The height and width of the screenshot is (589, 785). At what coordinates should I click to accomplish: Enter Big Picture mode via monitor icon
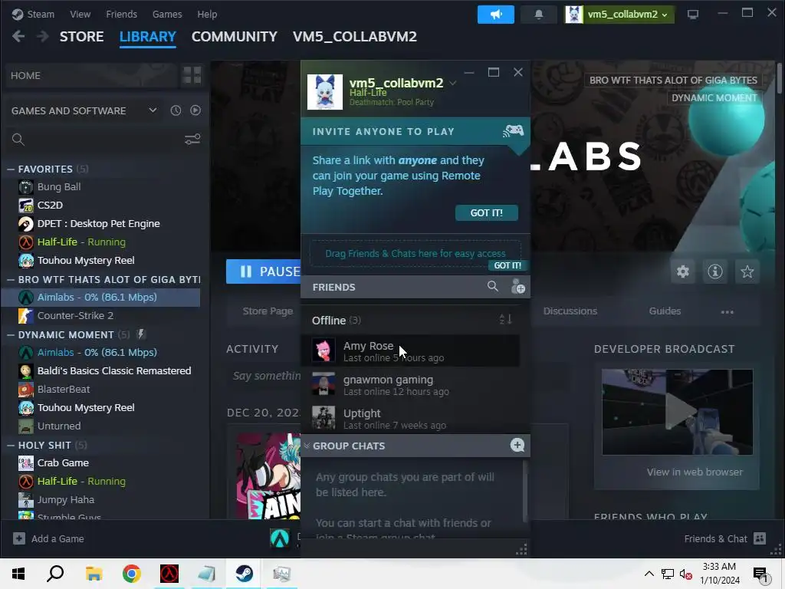point(692,15)
